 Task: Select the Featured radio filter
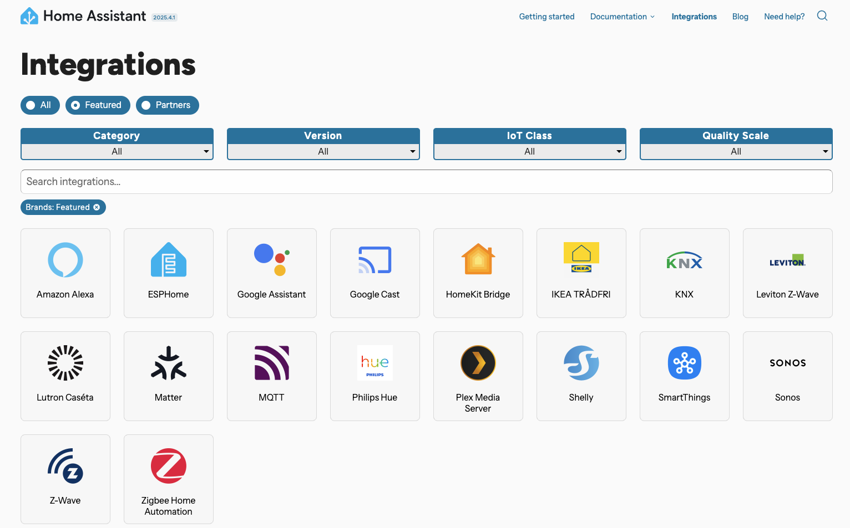click(76, 105)
